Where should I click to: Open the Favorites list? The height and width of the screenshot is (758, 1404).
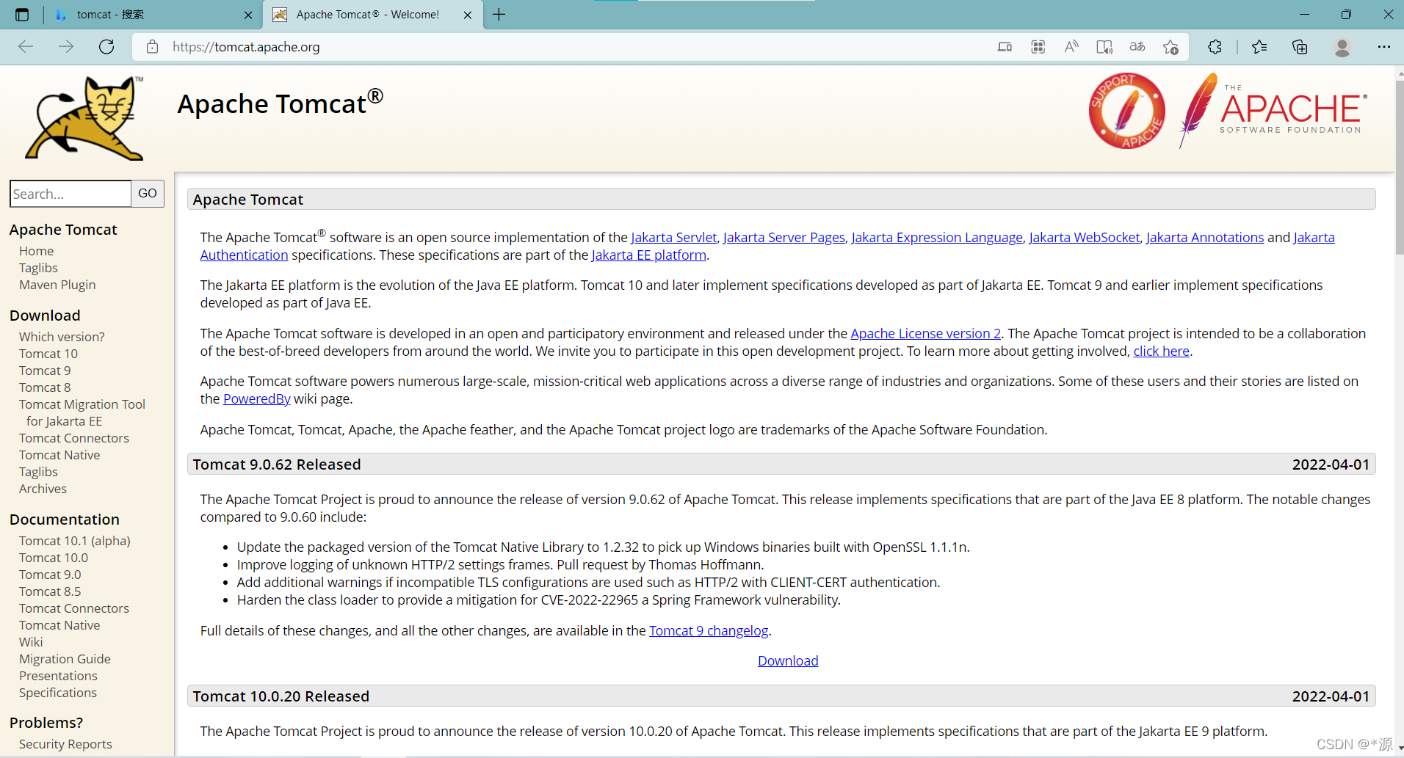tap(1259, 47)
